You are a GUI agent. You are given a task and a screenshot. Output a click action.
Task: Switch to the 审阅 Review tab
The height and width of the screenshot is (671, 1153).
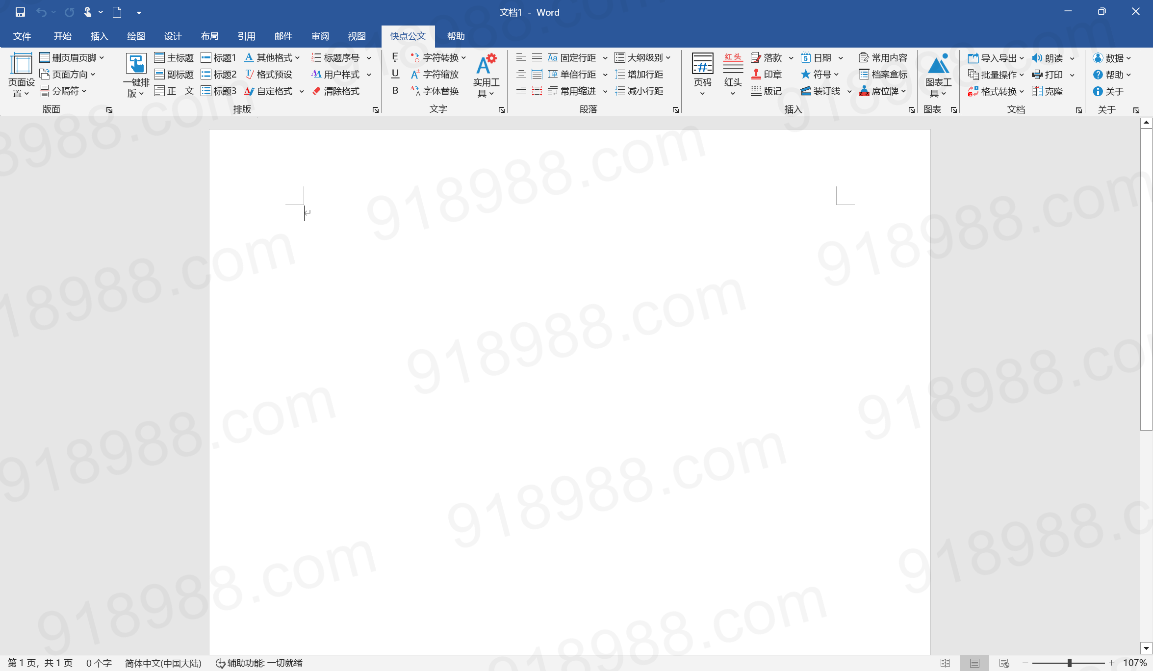click(x=320, y=36)
